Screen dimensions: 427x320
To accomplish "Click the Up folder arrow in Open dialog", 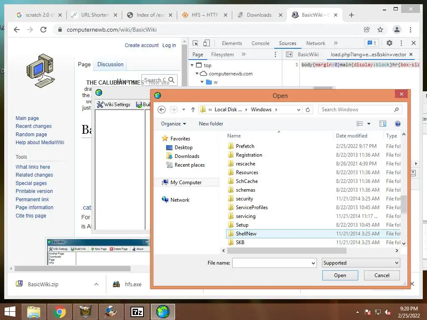I will click(x=193, y=110).
